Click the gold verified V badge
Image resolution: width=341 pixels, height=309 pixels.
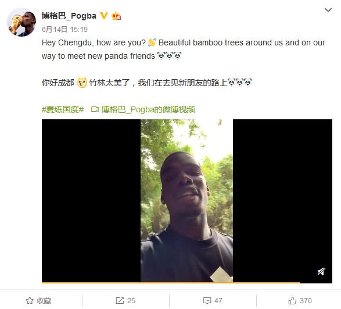point(104,16)
